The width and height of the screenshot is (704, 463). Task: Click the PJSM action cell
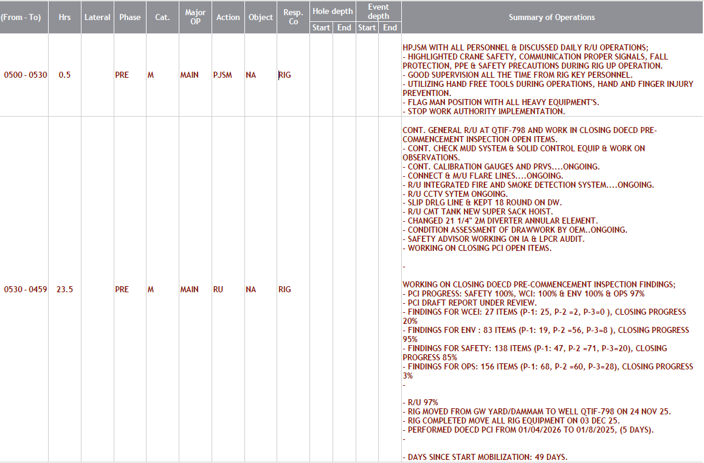tap(223, 75)
